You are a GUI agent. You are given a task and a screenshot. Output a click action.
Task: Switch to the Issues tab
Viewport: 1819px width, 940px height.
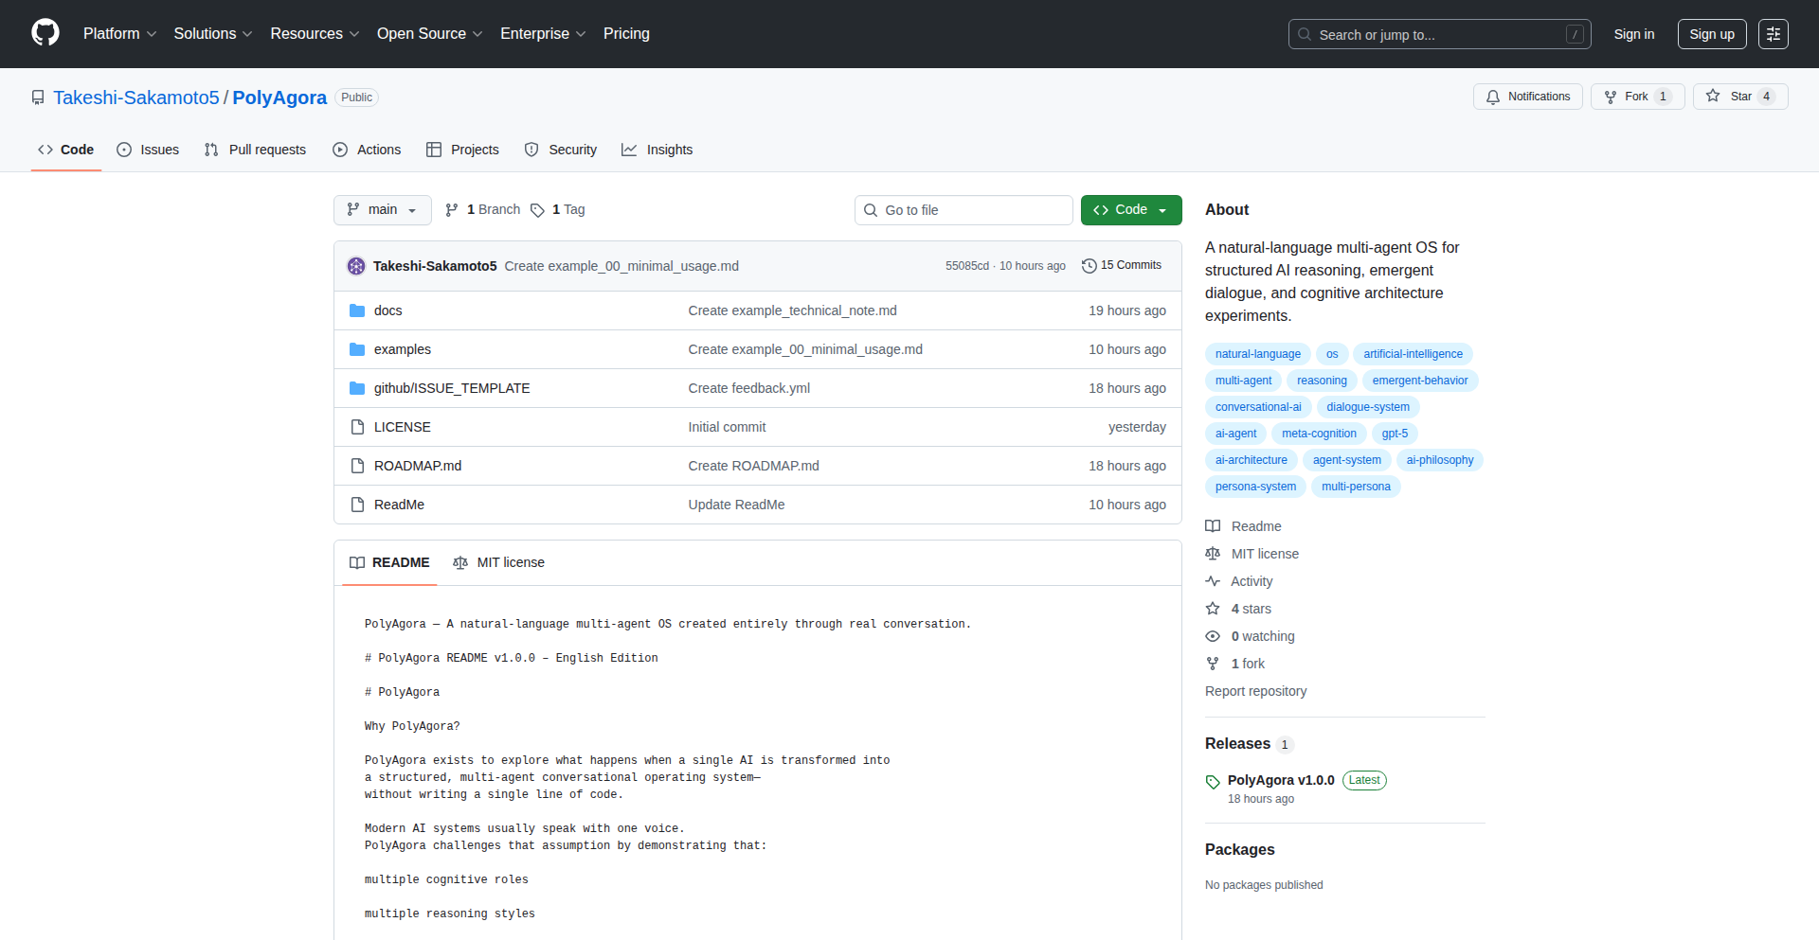148,150
